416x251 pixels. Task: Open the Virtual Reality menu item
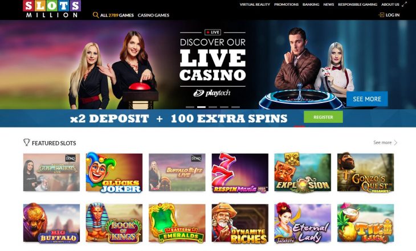255,5
